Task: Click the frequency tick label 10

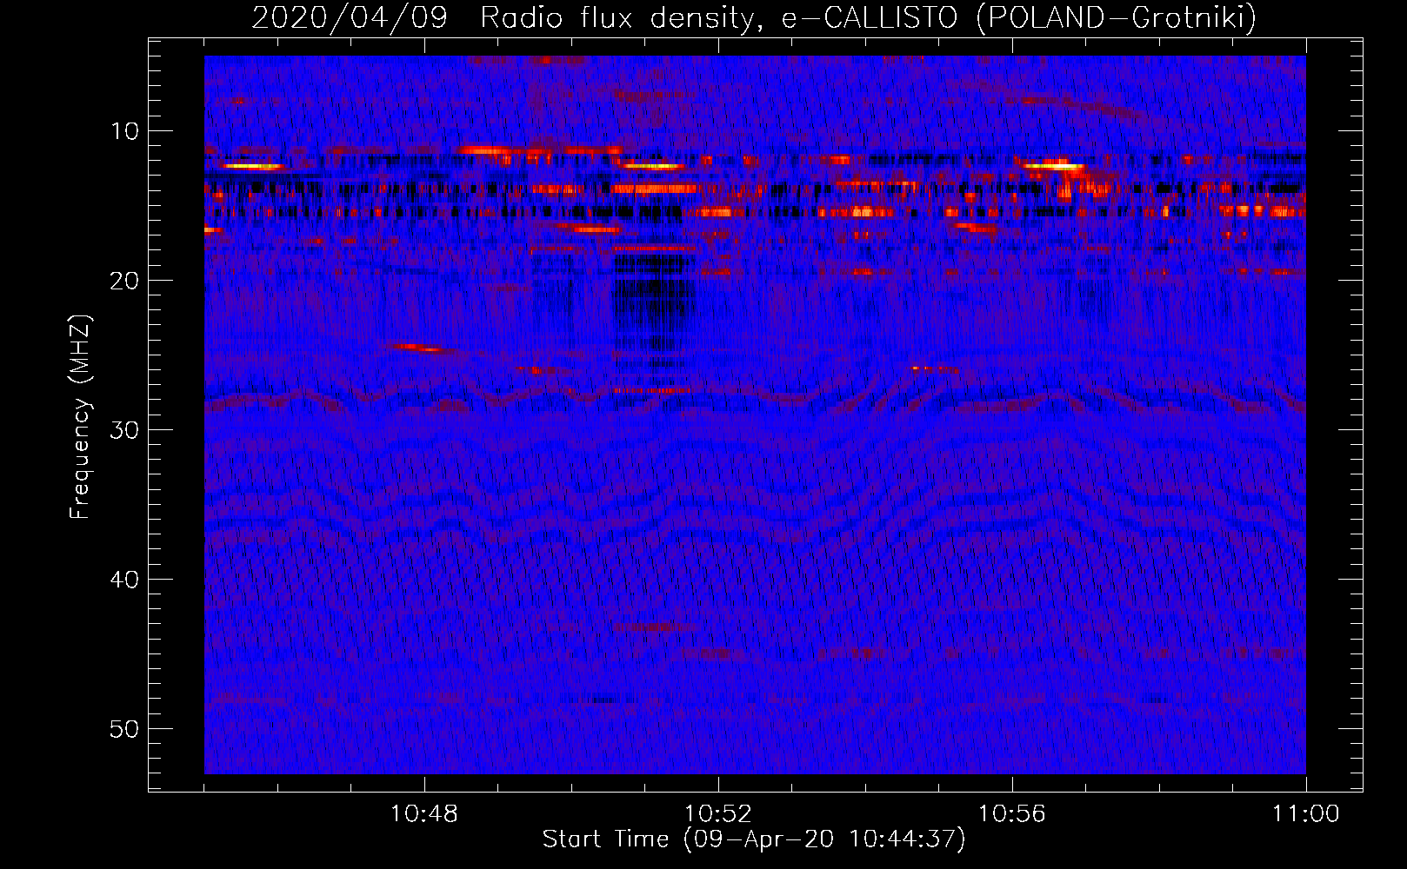Action: [x=124, y=131]
